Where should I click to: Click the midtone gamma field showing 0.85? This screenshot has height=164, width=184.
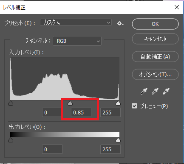[81, 112]
